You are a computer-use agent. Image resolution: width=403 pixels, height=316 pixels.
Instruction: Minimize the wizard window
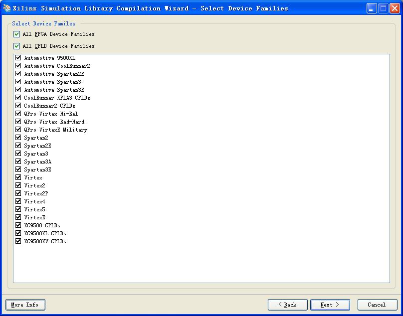click(372, 8)
